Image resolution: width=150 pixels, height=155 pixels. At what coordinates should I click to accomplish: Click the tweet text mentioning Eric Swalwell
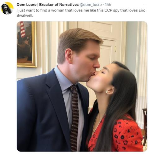[81, 13]
